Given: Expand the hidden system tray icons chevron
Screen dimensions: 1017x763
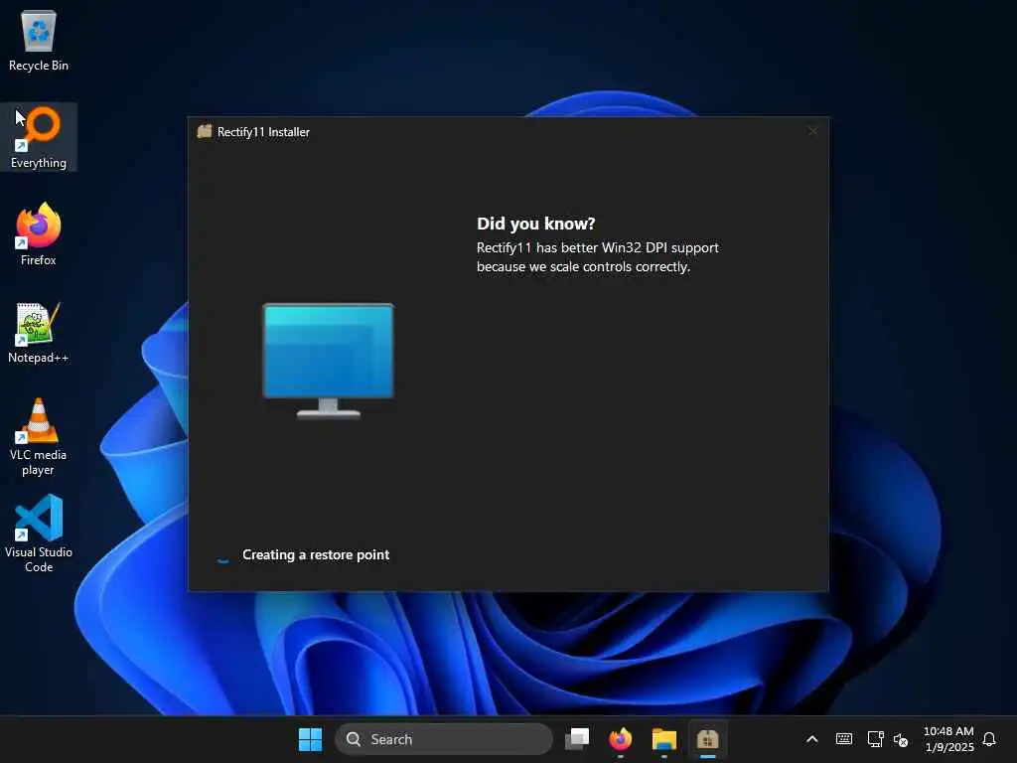Looking at the screenshot, I should (812, 739).
